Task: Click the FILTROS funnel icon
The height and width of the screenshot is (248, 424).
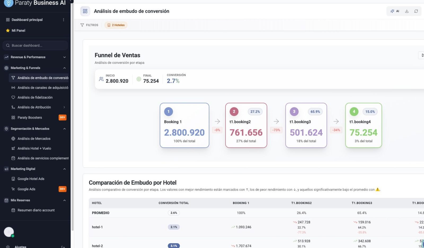Action: tap(82, 25)
